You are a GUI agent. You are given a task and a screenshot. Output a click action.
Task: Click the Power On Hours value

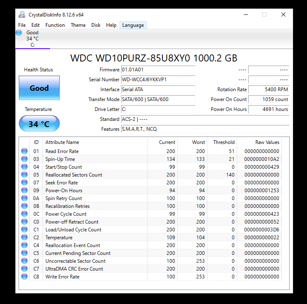(x=269, y=109)
